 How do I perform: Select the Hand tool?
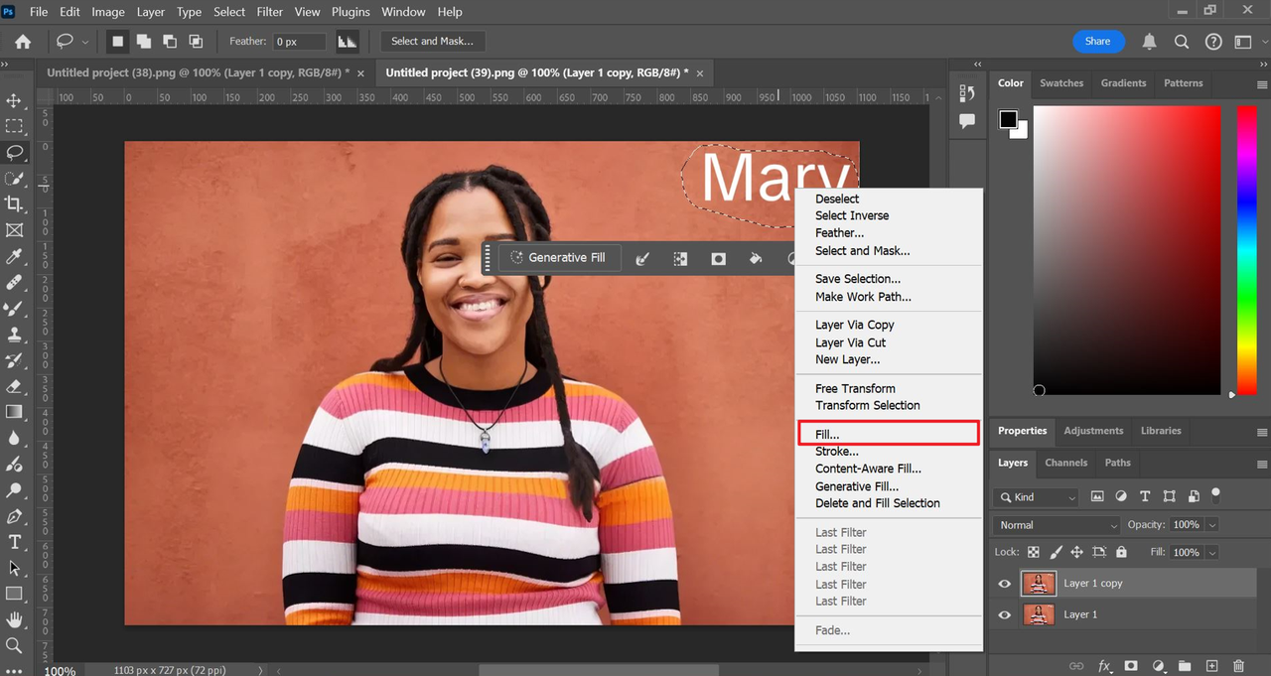click(14, 619)
